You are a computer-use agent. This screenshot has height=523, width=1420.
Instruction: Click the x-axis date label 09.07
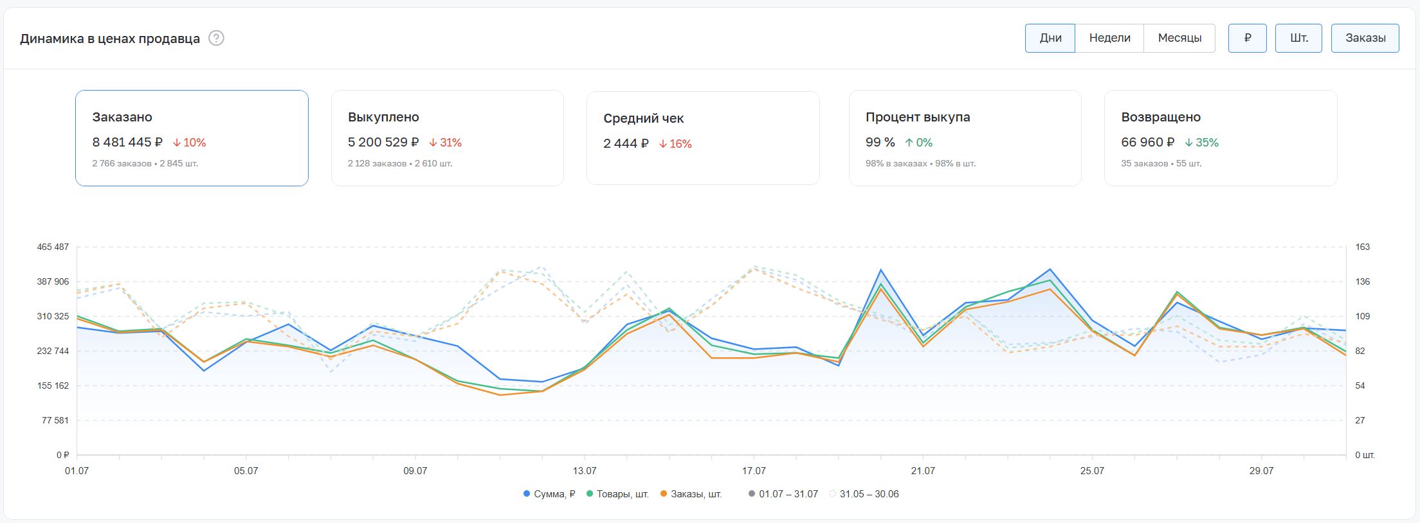[x=415, y=471]
